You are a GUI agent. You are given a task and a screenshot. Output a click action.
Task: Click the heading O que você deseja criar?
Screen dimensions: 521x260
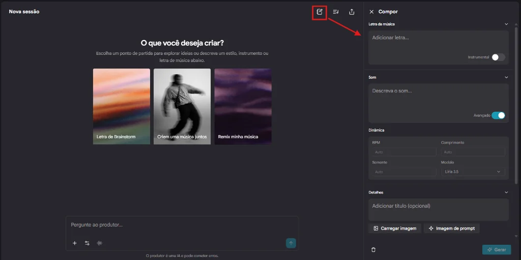(x=182, y=43)
